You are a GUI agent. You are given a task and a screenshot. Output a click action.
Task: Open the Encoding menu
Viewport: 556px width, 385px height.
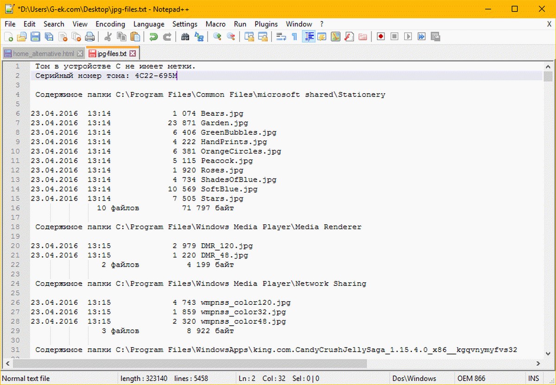[110, 24]
